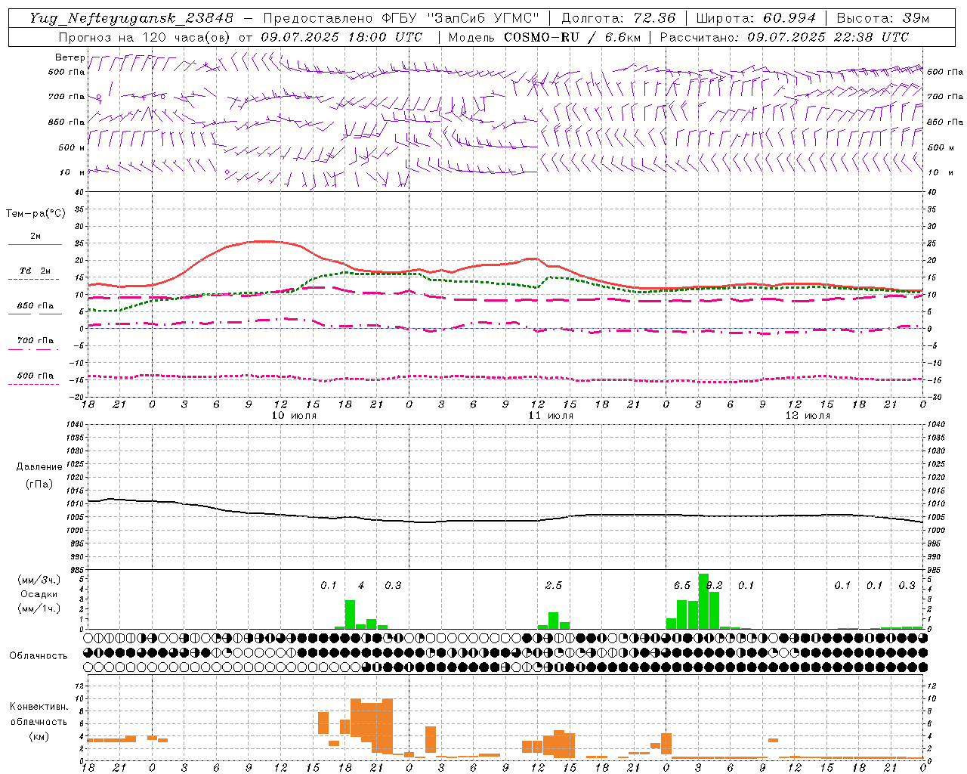967x774 pixels.
Task: Click the 2м temperature legend label
Action: tap(36, 236)
